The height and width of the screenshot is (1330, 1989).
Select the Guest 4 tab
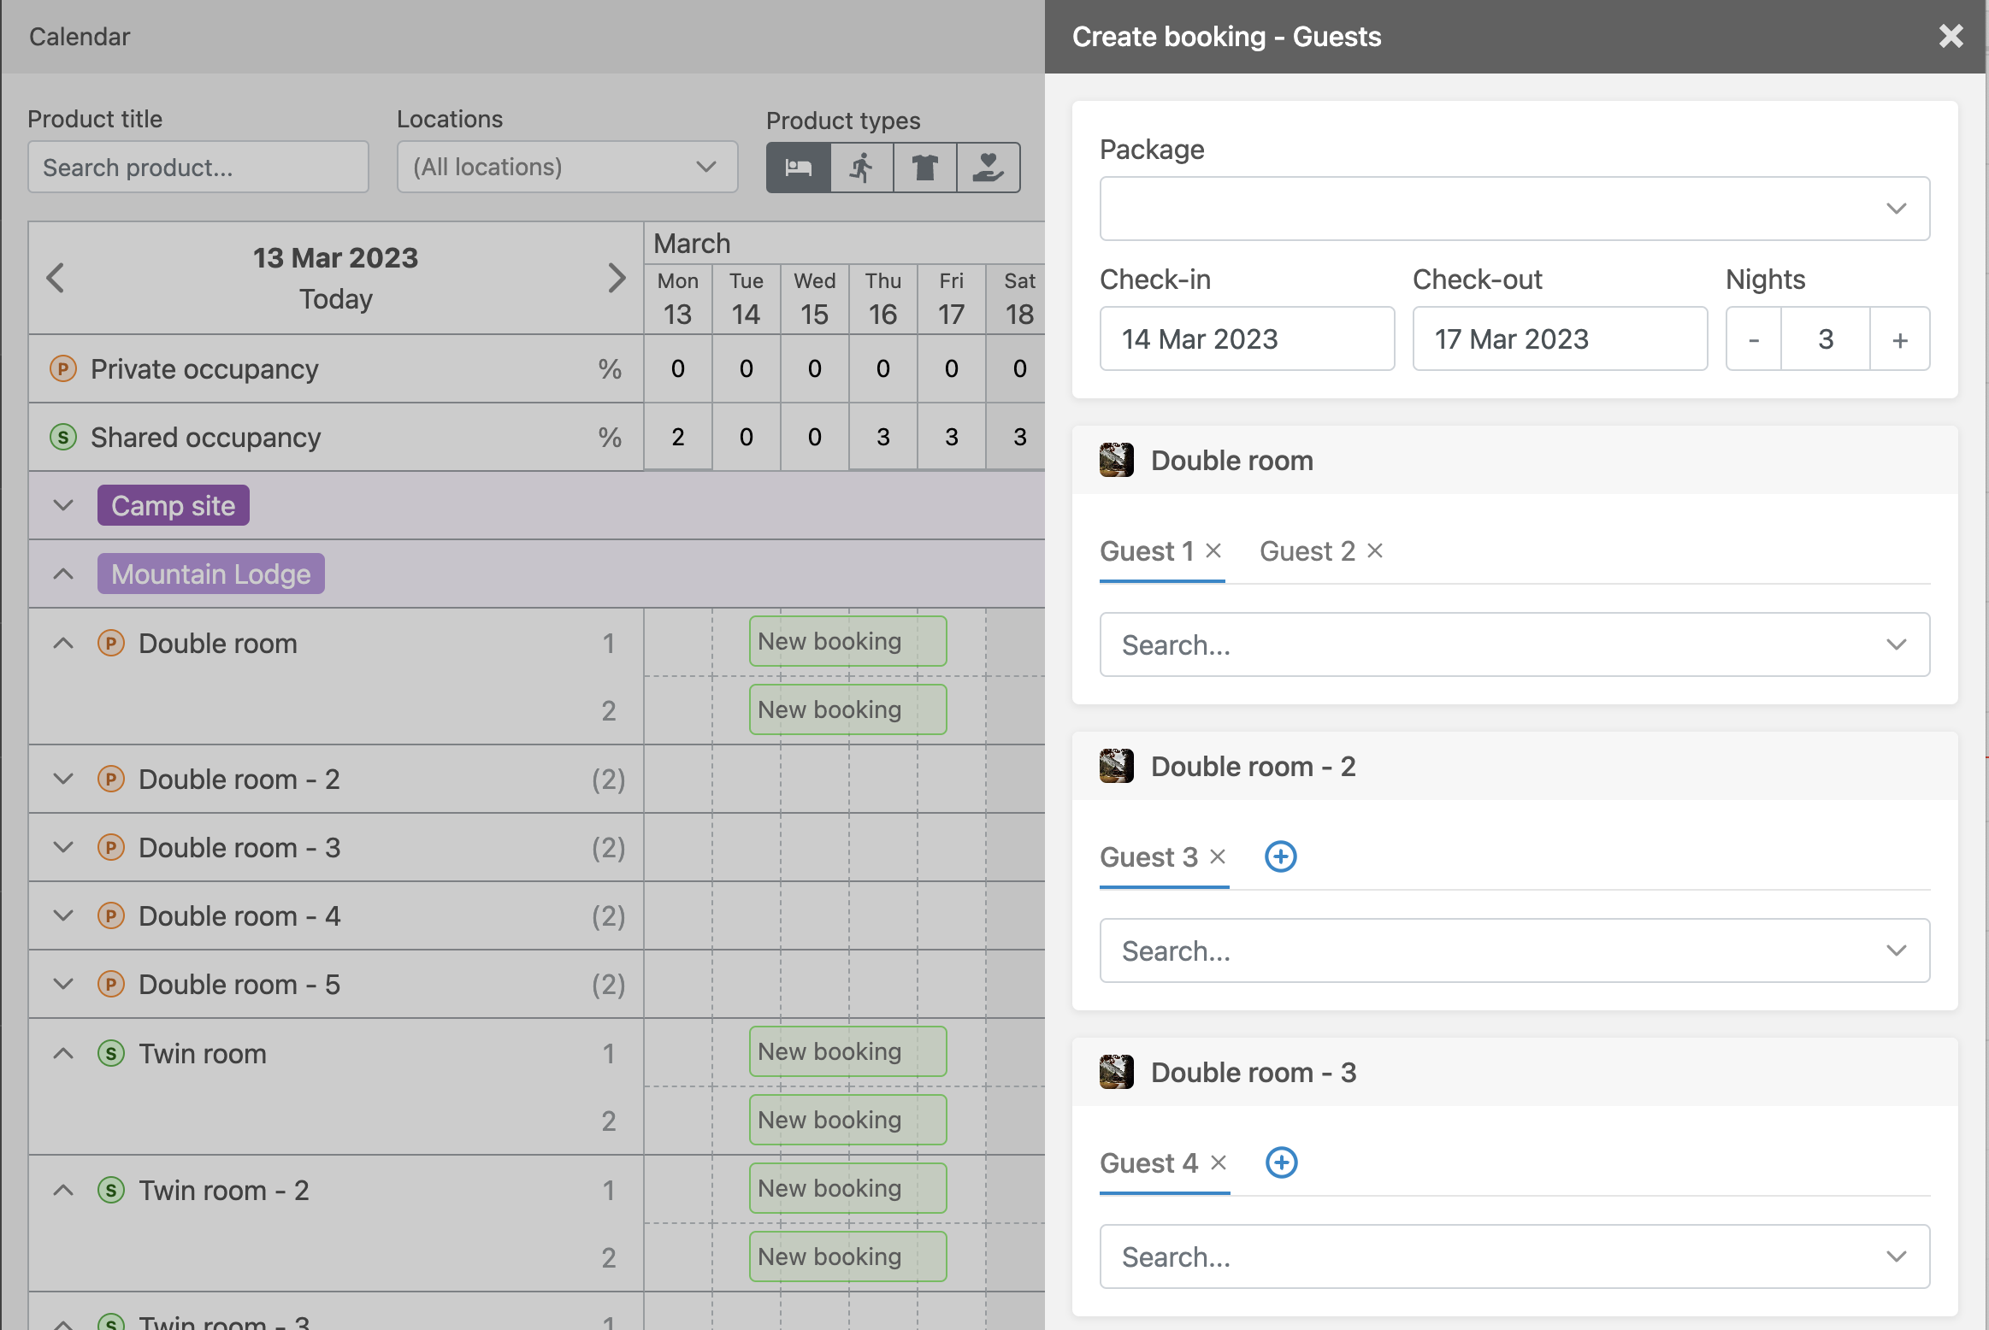[1149, 1163]
